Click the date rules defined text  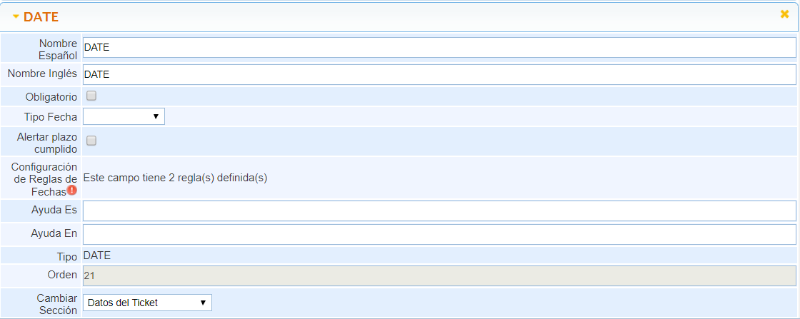coord(175,178)
